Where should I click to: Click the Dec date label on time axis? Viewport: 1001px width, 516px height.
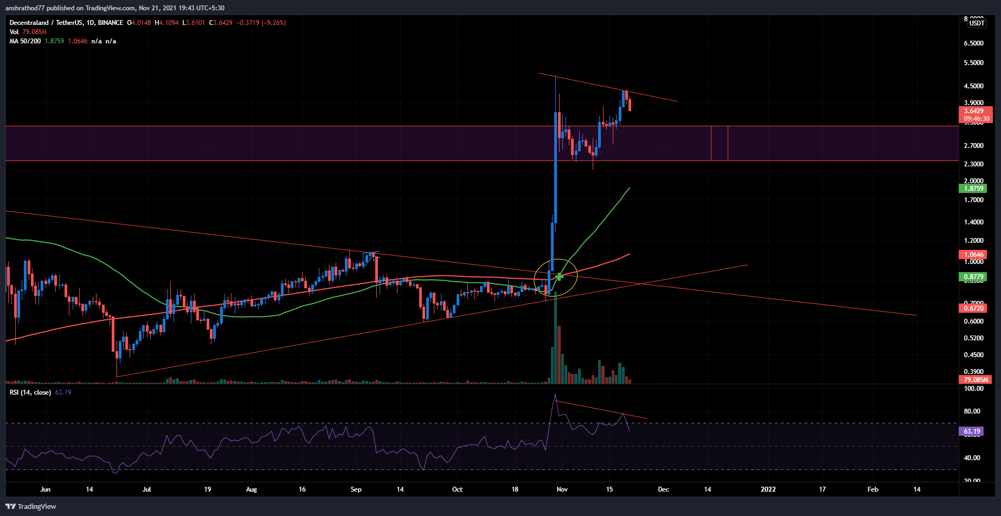tap(663, 489)
